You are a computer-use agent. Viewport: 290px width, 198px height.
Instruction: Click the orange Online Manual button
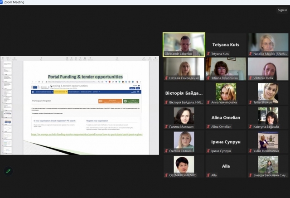110,101
